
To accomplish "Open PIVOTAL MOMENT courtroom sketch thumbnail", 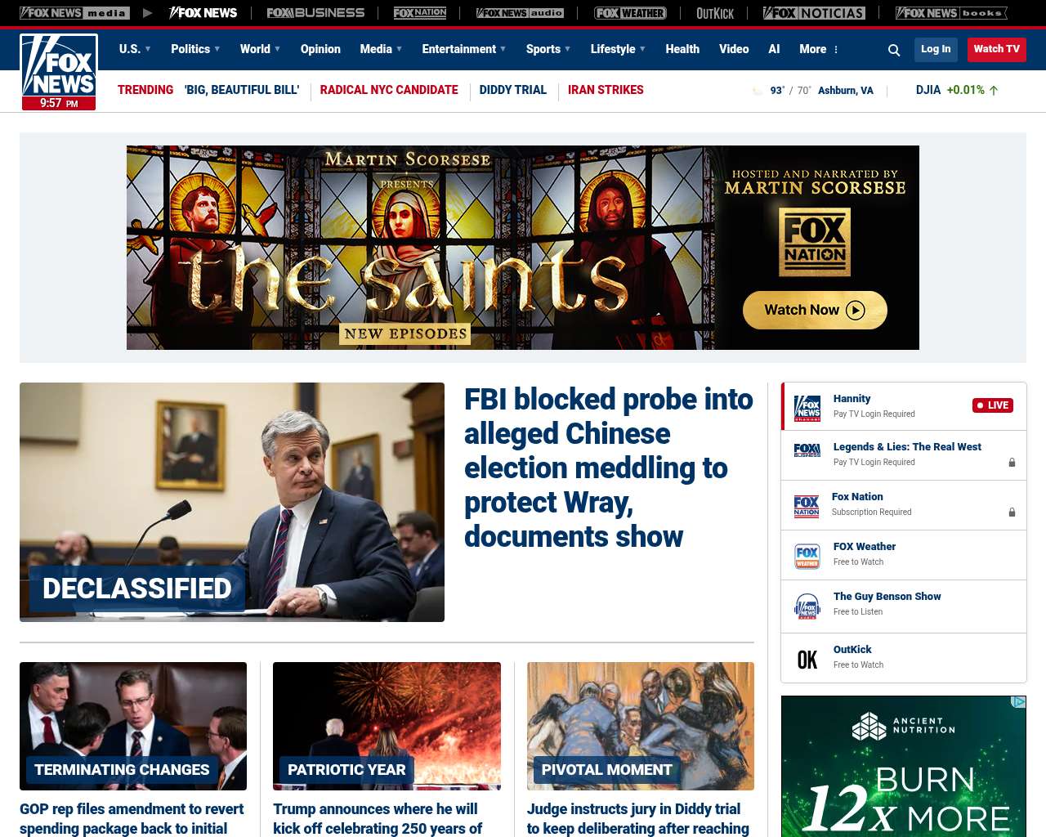I will point(641,726).
